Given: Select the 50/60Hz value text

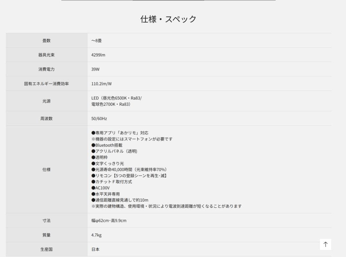Looking at the screenshot, I should tap(100, 118).
